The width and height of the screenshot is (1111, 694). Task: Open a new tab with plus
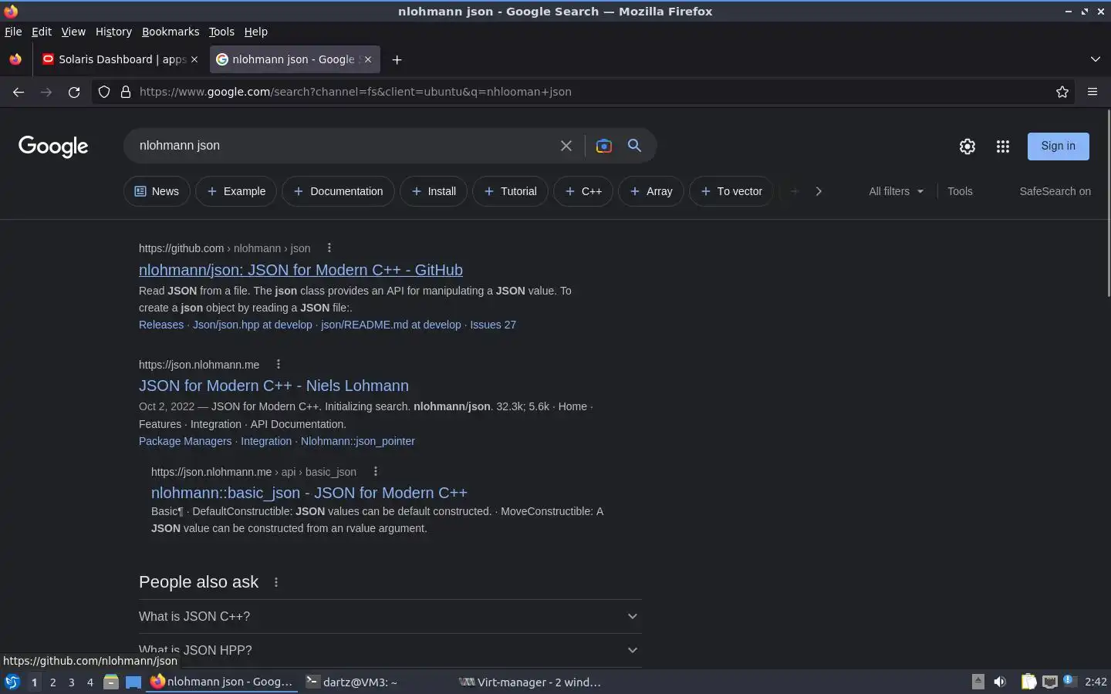click(397, 59)
